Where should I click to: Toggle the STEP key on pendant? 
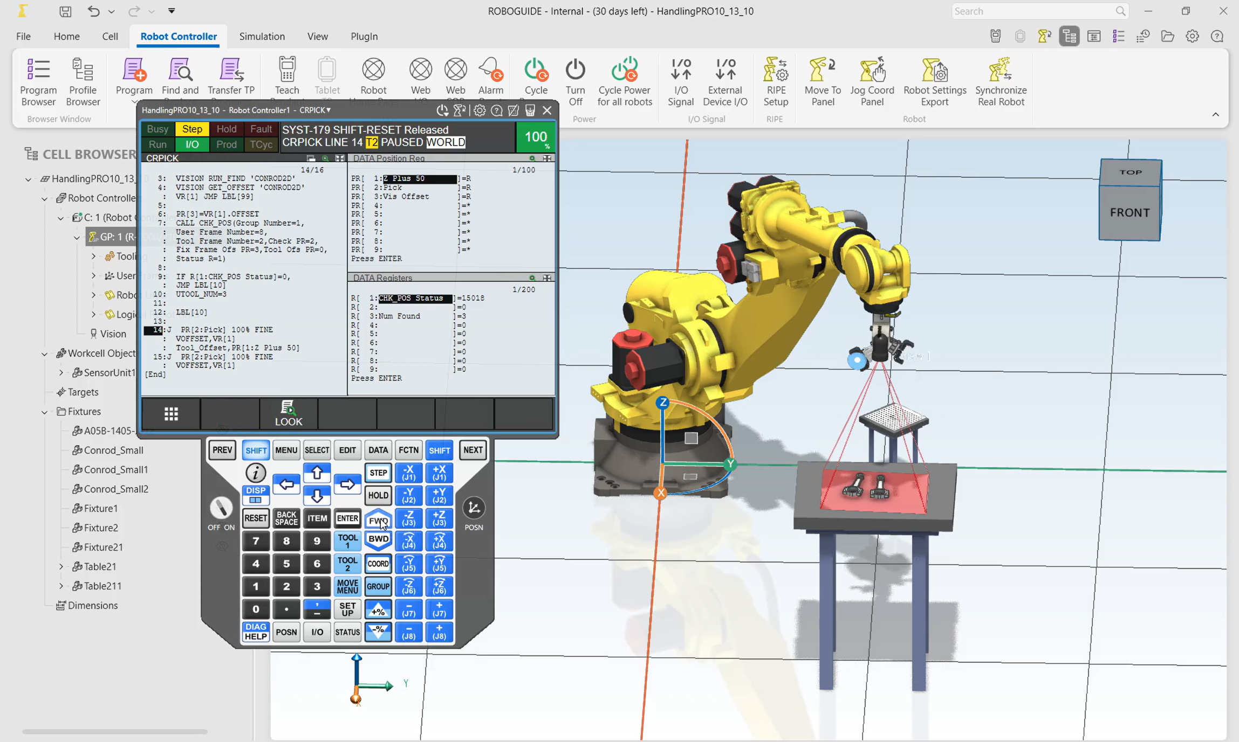tap(378, 473)
